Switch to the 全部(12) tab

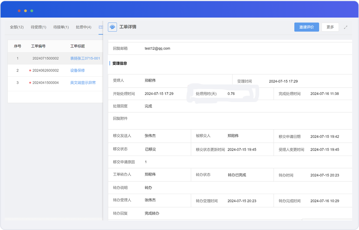click(x=17, y=27)
